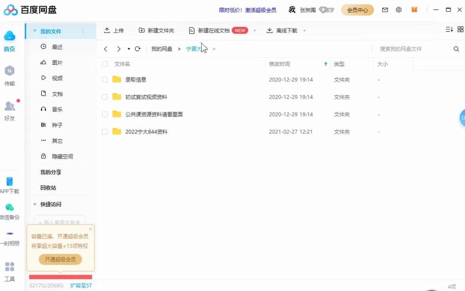The image size is (465, 291).
Task: Open 回收站 recycle bin
Action: [x=48, y=188]
